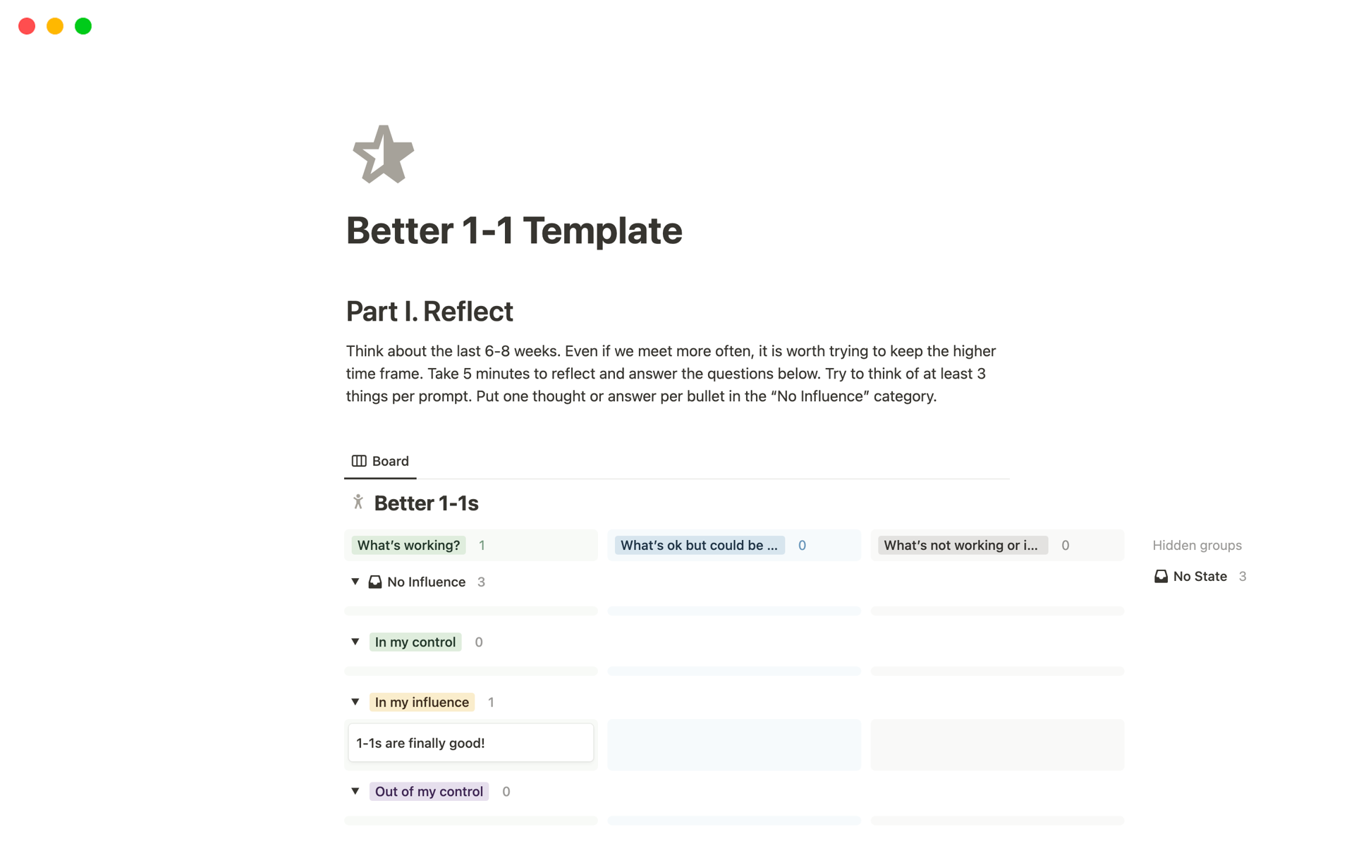Screen dimensions: 1354x846
Task: Collapse the In my influence group
Action: 355,701
